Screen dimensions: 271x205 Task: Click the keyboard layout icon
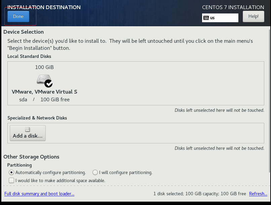206,18
